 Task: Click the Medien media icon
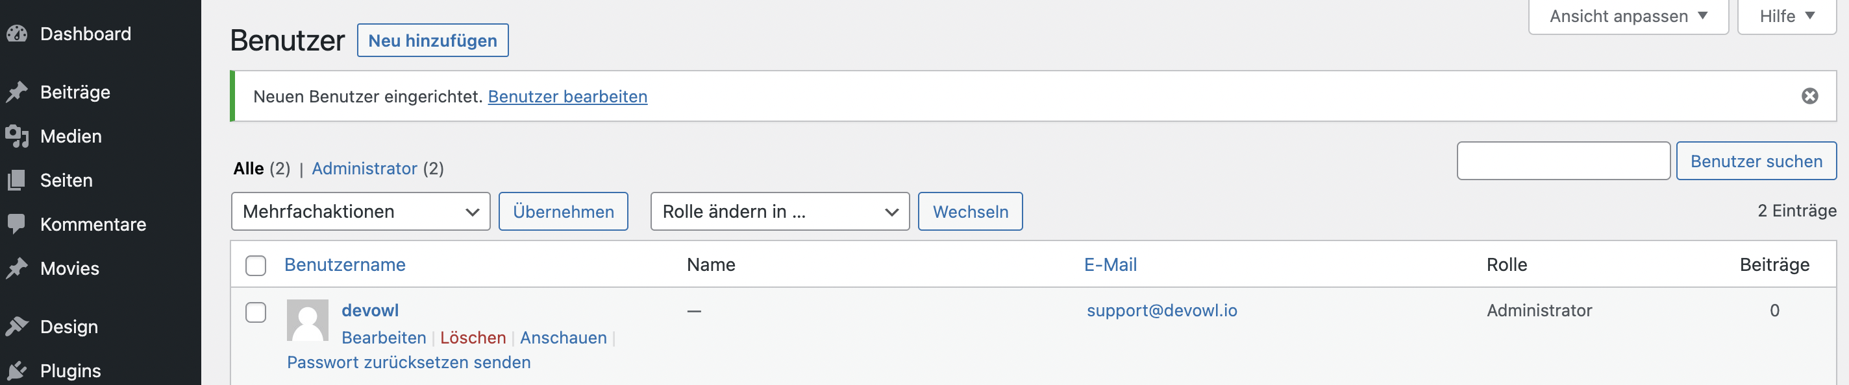16,136
